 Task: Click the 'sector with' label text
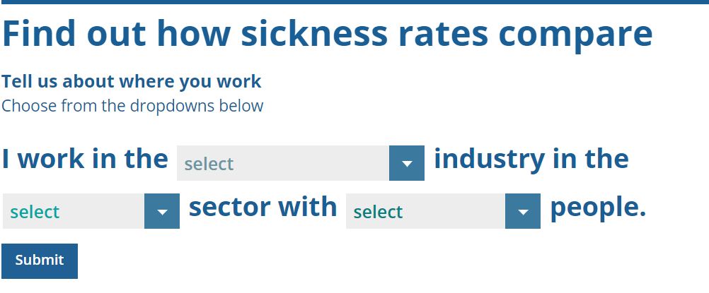[x=263, y=207]
